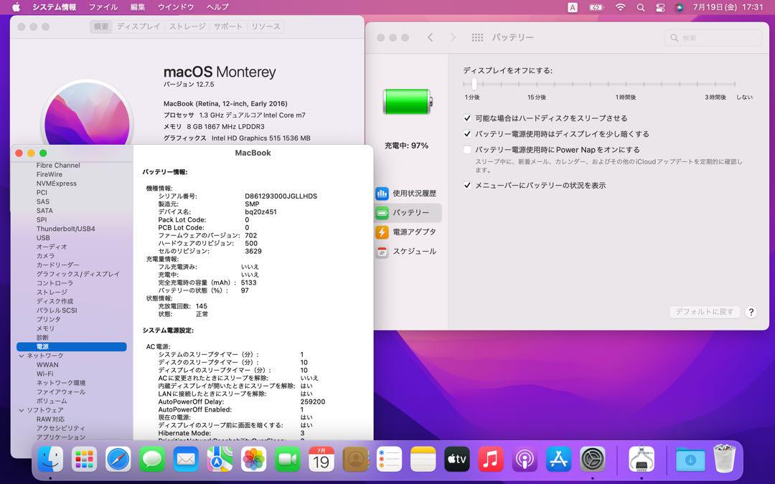
Task: Open ヘルプ menu in menu bar
Action: pyautogui.click(x=217, y=7)
